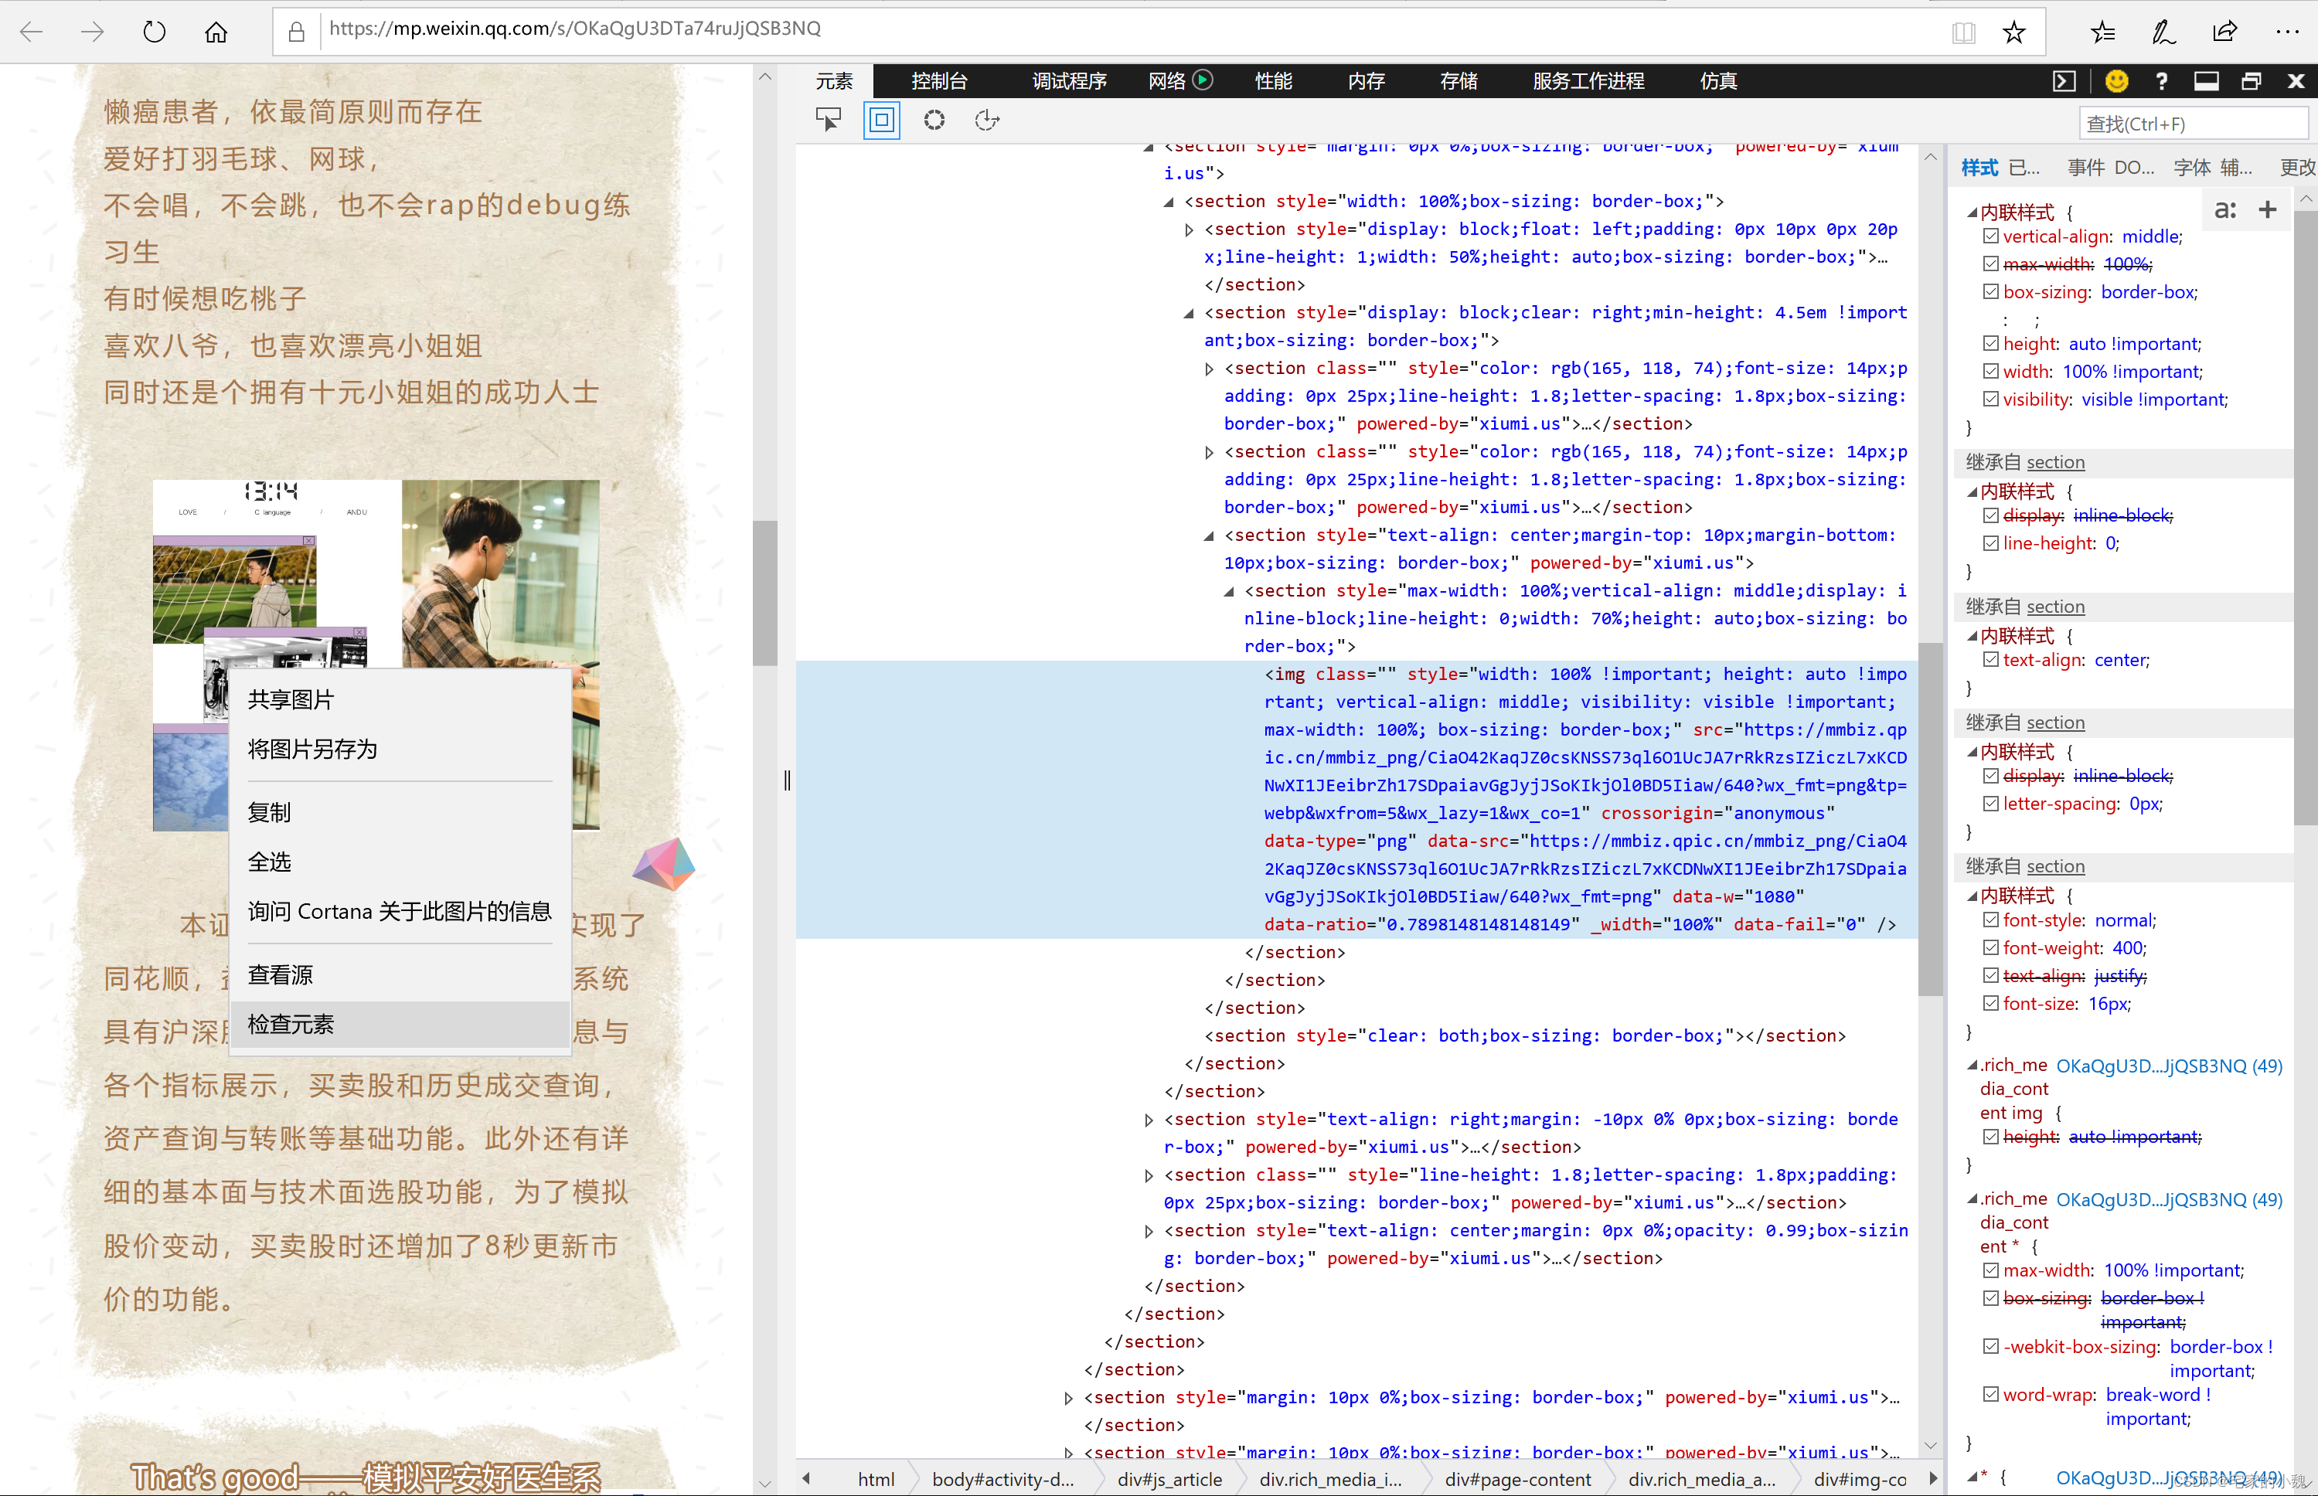This screenshot has width=2318, height=1496.
Task: Click the inherited-from section link under 'line-height'
Action: click(2054, 606)
